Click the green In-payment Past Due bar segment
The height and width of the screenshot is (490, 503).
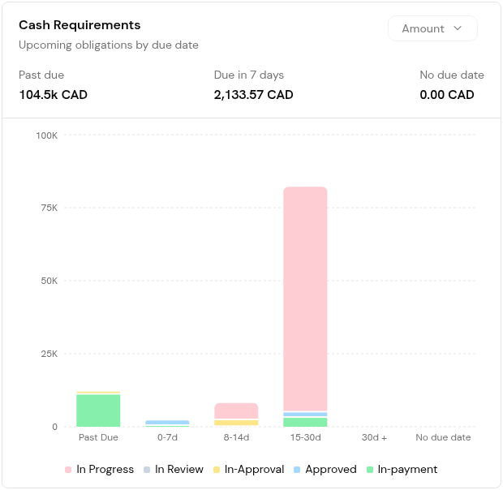(98, 410)
